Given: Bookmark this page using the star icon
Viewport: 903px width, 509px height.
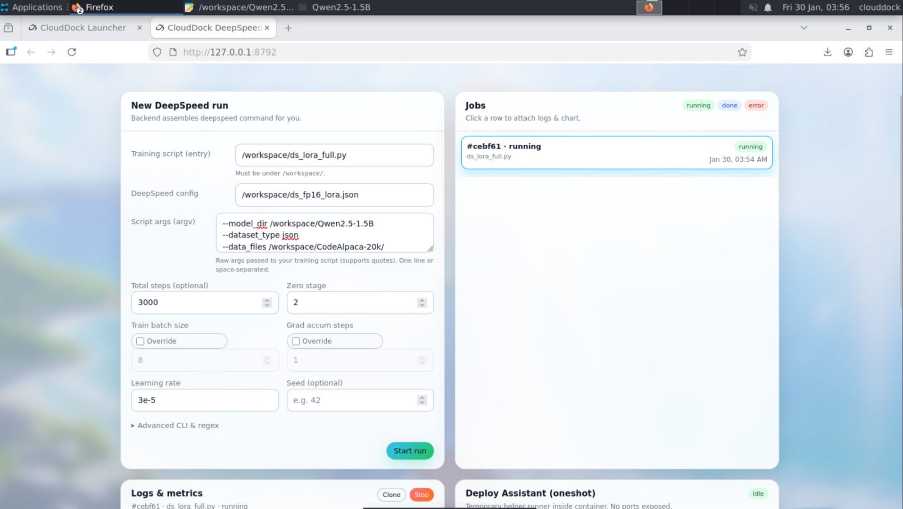Looking at the screenshot, I should pos(743,52).
